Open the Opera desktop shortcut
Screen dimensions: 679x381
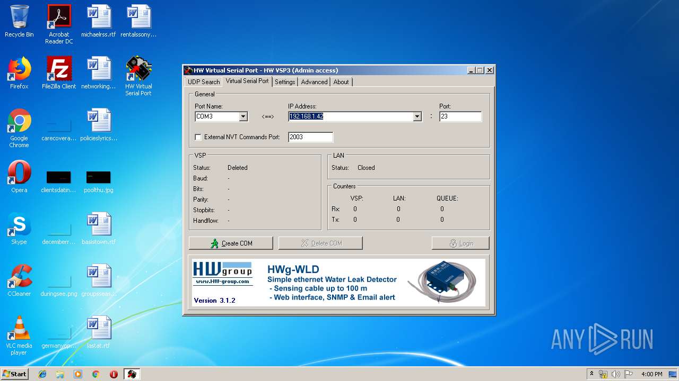click(19, 177)
